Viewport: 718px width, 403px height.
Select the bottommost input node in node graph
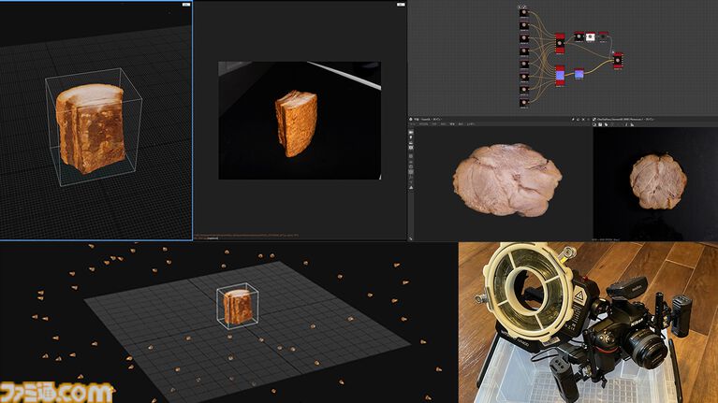(x=524, y=103)
